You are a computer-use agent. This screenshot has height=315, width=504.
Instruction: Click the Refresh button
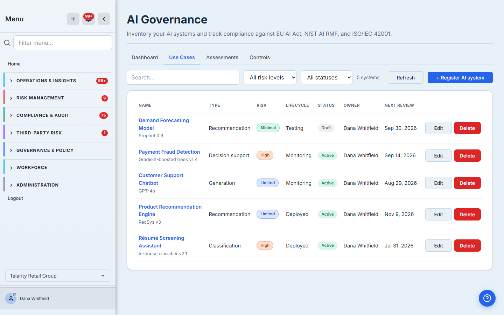click(406, 78)
